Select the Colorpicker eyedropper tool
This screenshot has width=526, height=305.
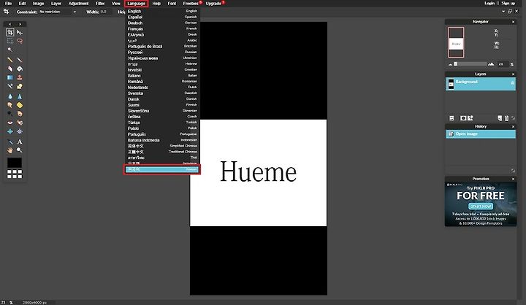pos(9,142)
